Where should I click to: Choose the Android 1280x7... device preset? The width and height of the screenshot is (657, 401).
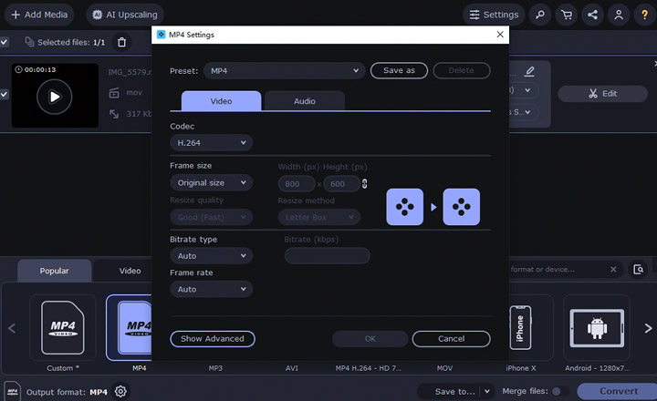[596, 327]
